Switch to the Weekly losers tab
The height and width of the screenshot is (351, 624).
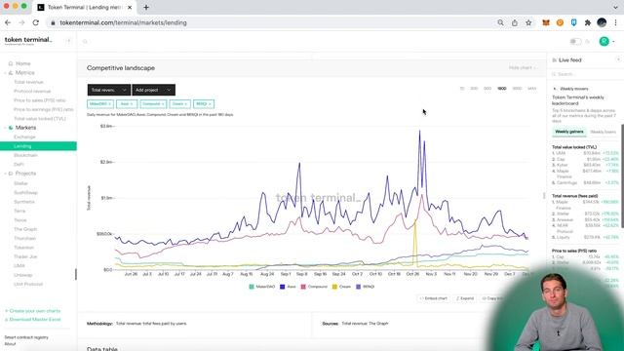(x=603, y=132)
